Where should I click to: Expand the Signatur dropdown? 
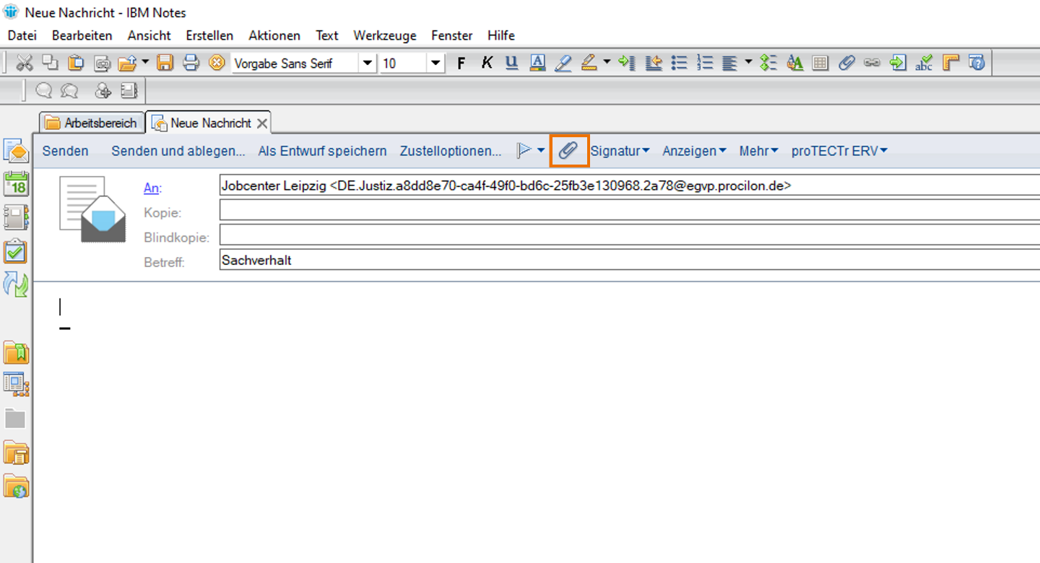(620, 151)
